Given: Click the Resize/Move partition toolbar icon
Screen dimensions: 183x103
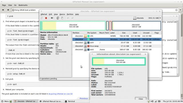Looking at the screenshot, I should [52, 18].
